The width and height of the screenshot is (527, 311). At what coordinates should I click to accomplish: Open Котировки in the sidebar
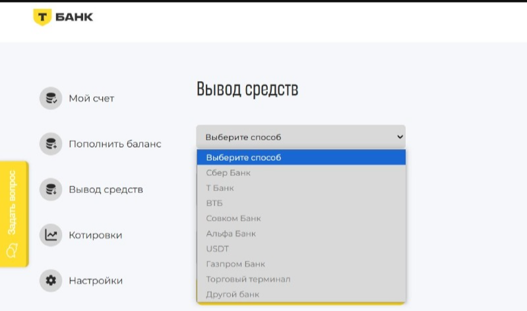(x=95, y=235)
